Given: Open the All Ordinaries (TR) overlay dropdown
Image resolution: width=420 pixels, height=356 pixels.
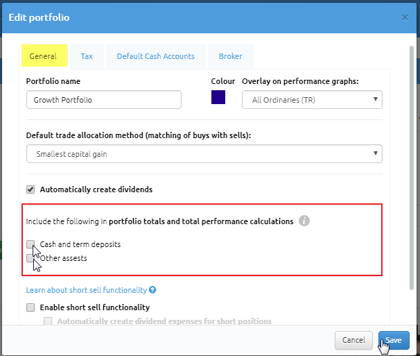Looking at the screenshot, I should [312, 99].
